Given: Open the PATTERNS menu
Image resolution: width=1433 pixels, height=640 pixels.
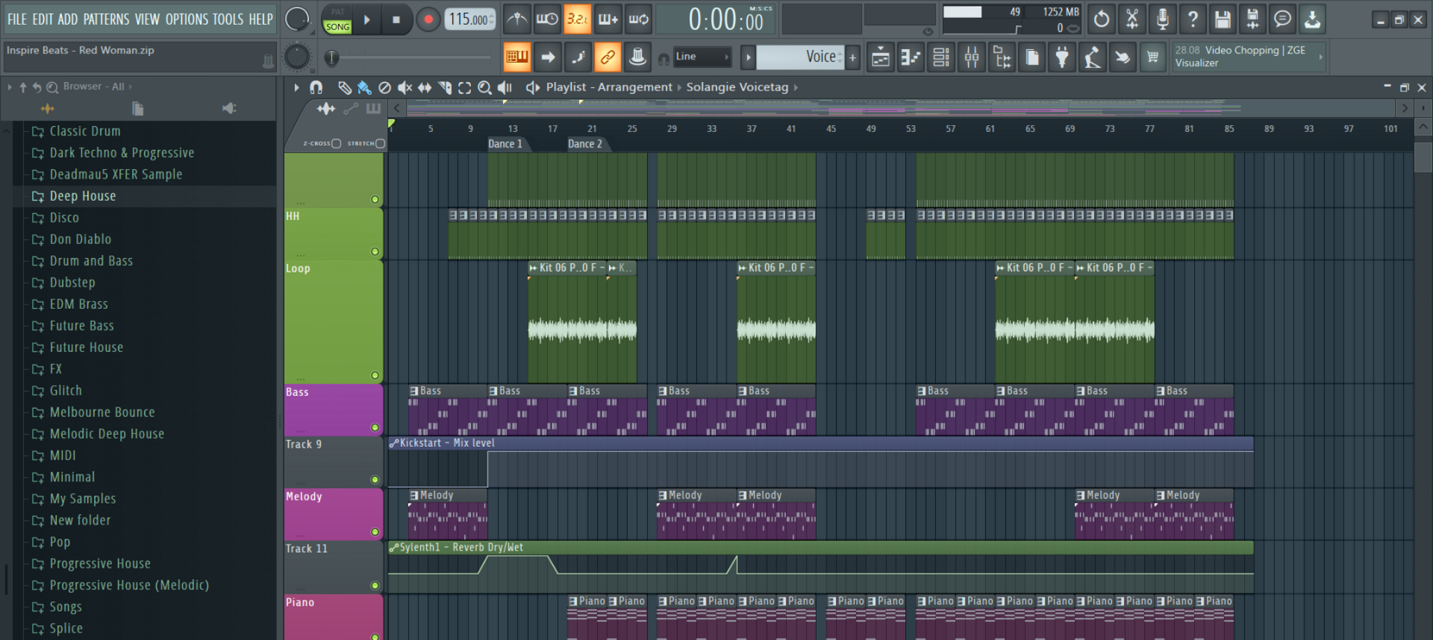Looking at the screenshot, I should point(105,19).
